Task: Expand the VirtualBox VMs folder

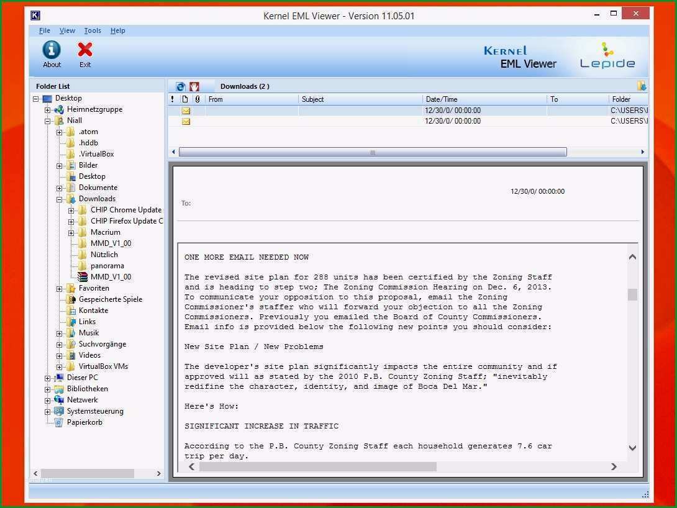Action: tap(59, 367)
